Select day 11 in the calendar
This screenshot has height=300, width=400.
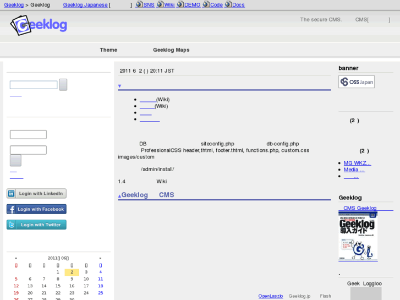101,279
